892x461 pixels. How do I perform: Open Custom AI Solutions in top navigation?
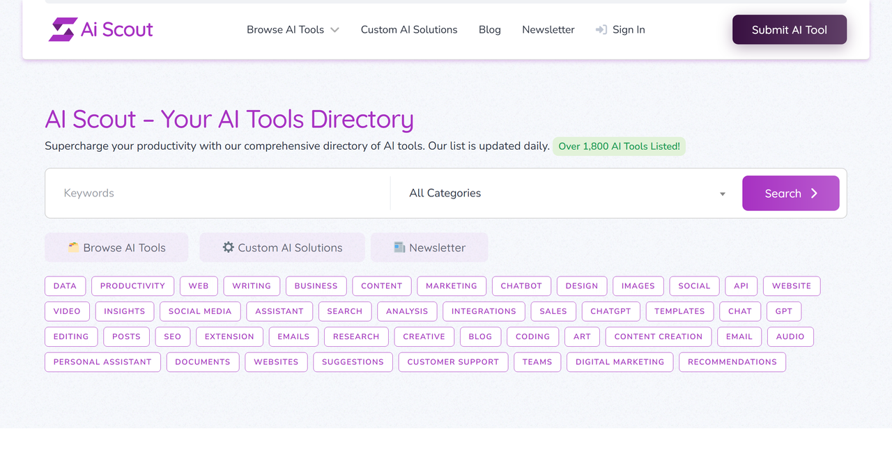click(409, 30)
